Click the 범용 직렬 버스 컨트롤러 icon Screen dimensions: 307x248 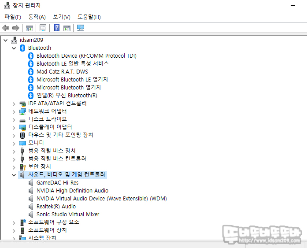22,159
